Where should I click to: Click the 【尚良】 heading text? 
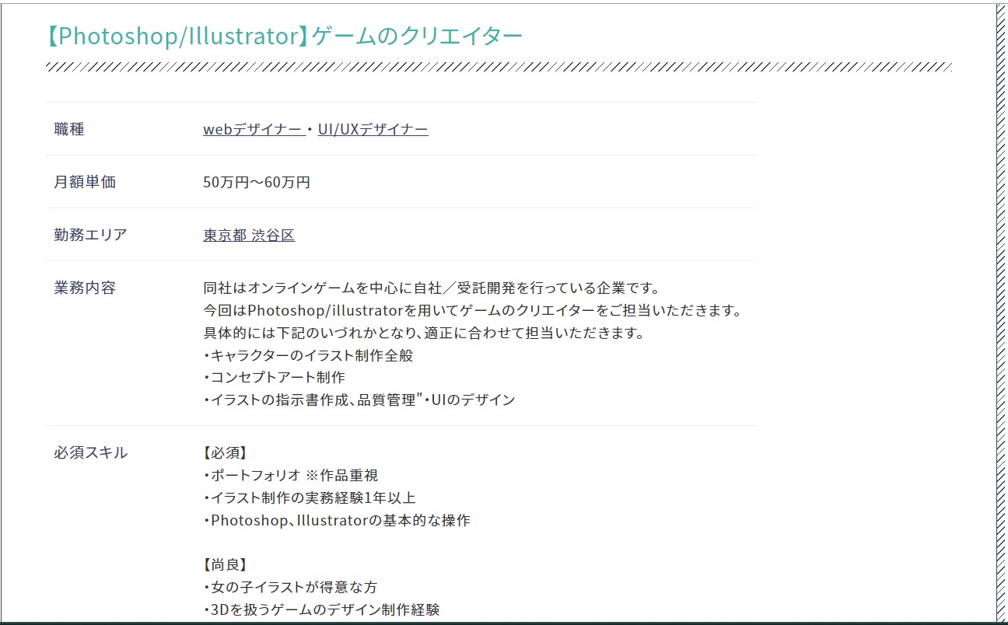coord(225,565)
